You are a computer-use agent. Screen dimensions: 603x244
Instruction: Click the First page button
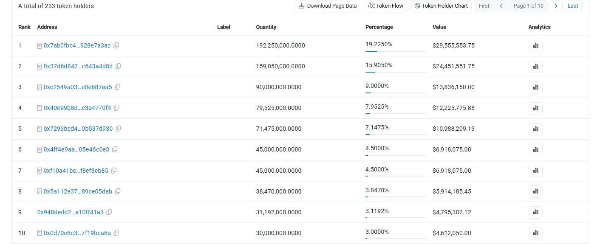coord(484,6)
